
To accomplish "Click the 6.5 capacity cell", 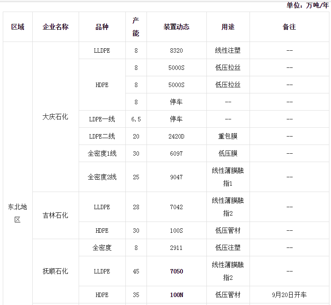I will click(x=136, y=119).
